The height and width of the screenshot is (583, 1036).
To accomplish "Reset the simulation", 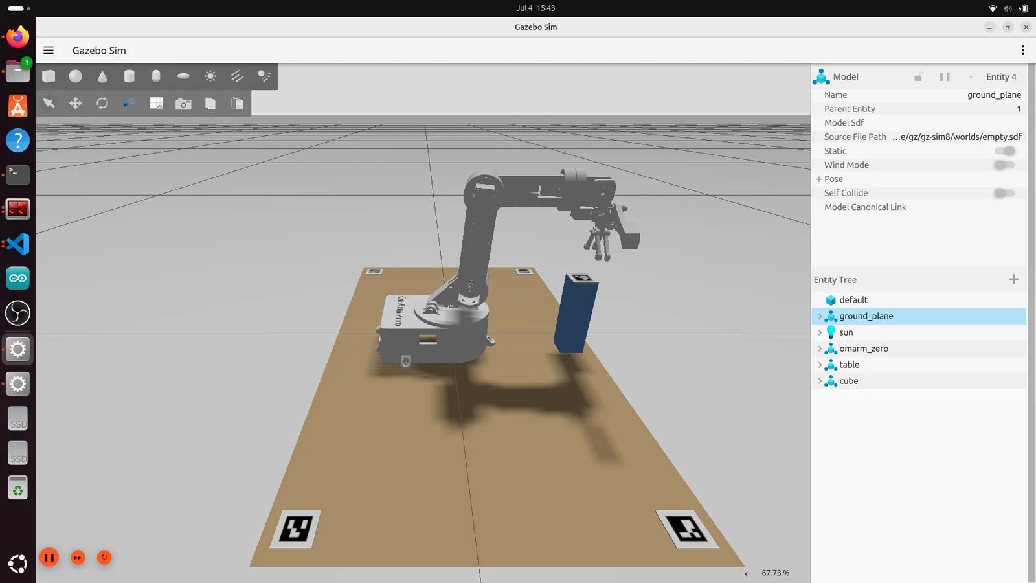I will (x=104, y=558).
